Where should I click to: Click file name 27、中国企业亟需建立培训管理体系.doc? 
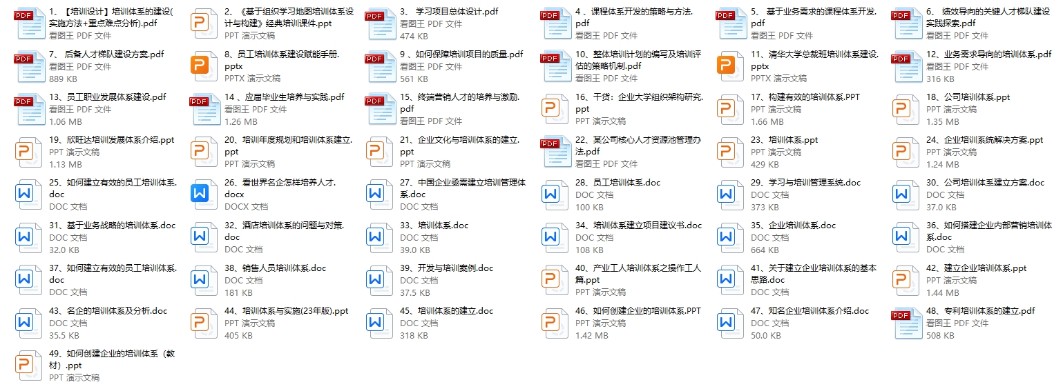(x=463, y=189)
